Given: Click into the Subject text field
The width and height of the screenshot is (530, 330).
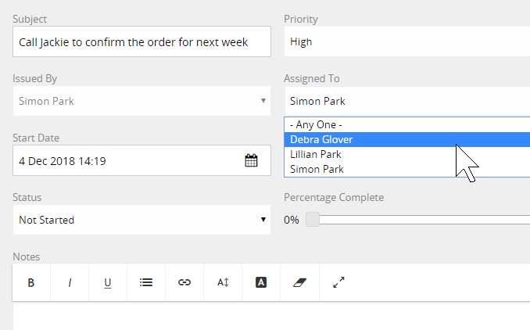Looking at the screenshot, I should click(141, 41).
